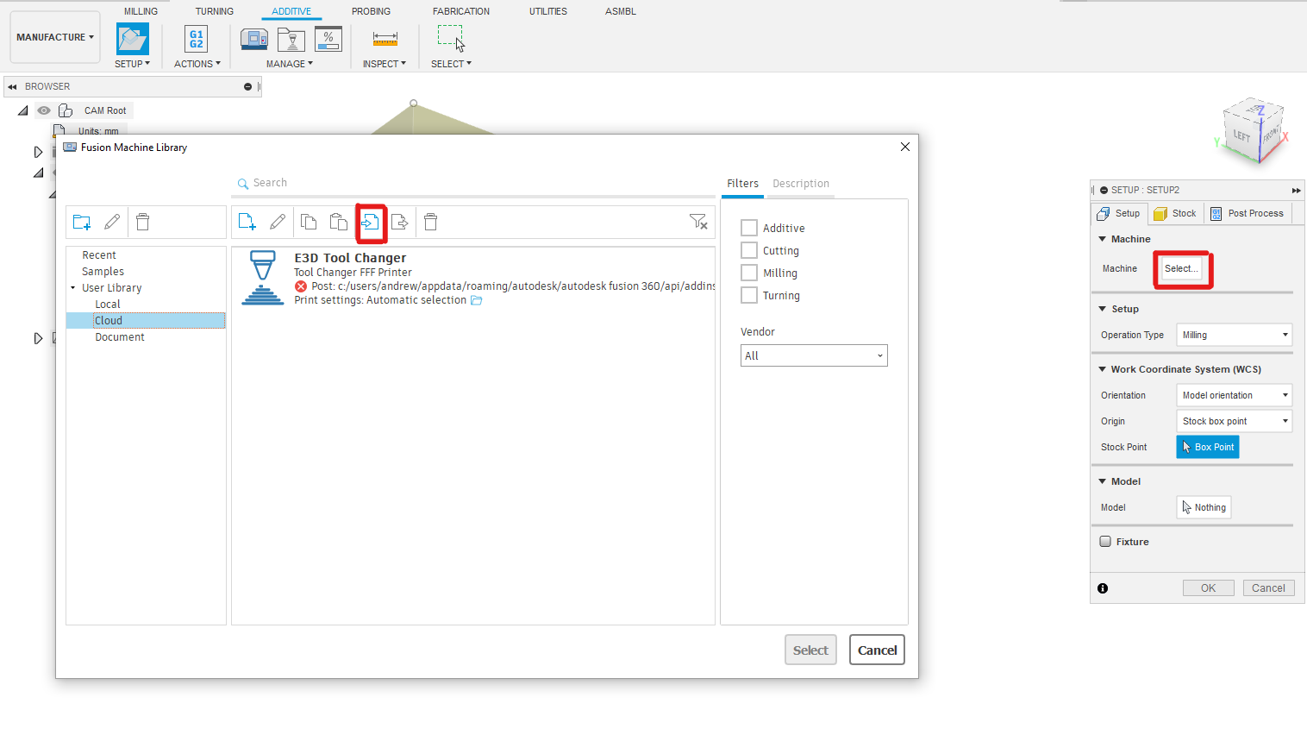Create new folder in machine library
The width and height of the screenshot is (1307, 735).
(82, 223)
